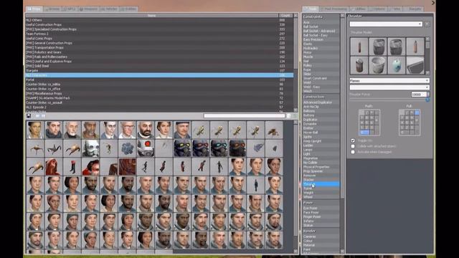This screenshot has width=459, height=258.
Task: Spawn the Eli Vance model thumbnail
Action: click(x=90, y=130)
